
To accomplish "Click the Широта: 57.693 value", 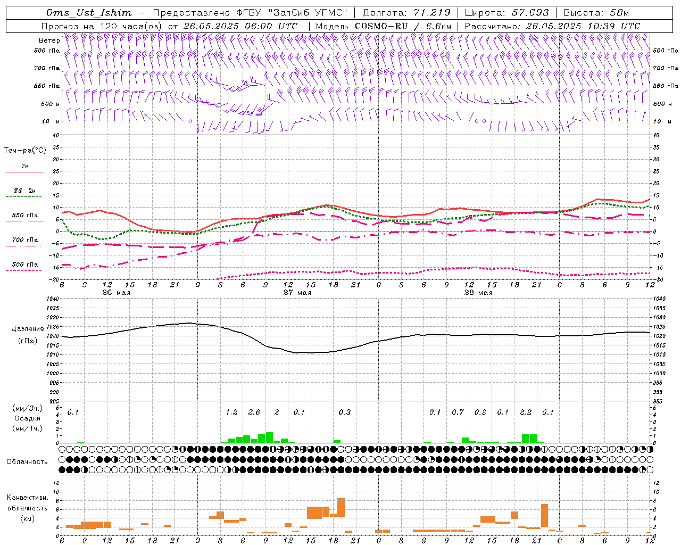I will pyautogui.click(x=506, y=13).
